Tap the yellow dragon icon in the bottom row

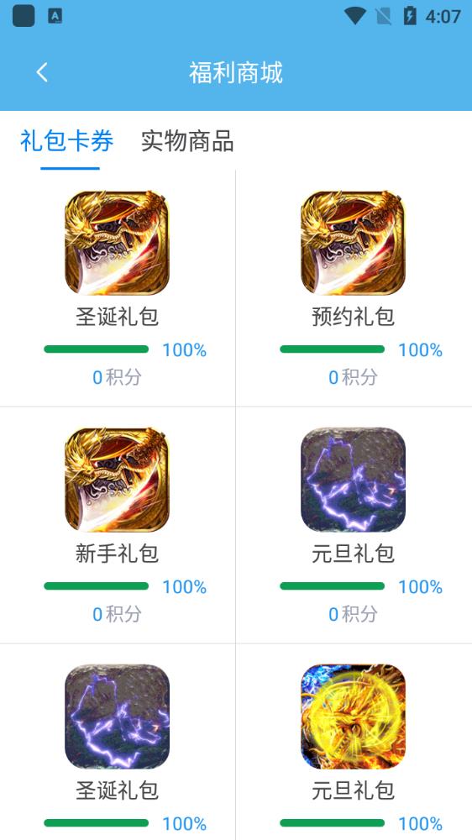(x=353, y=717)
